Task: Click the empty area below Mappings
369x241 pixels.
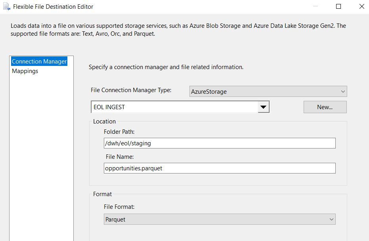Action: click(x=41, y=156)
